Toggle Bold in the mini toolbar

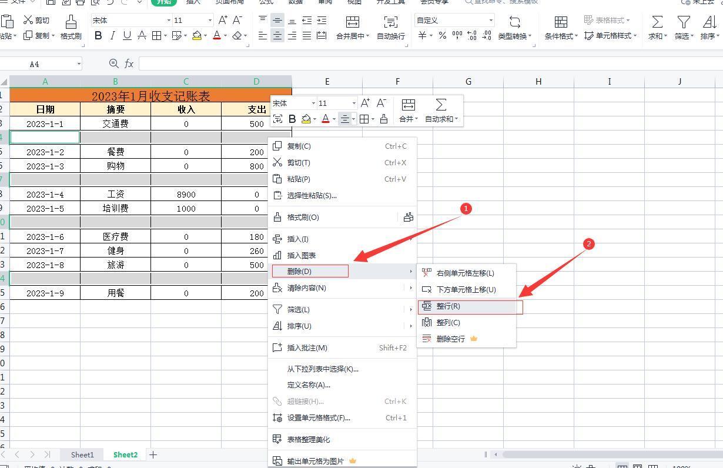pos(292,119)
